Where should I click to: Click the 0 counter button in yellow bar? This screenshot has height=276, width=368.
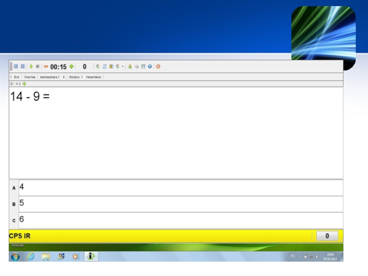point(327,236)
